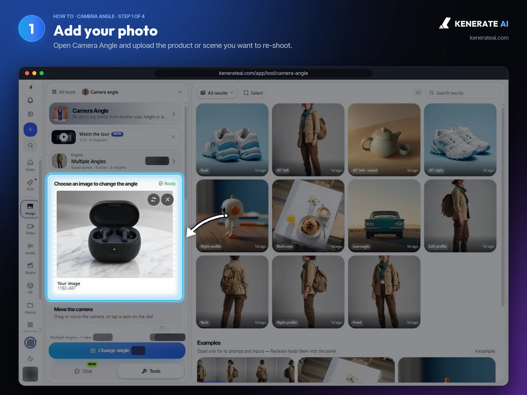
Task: Select the Image tool in sidebar
Action: 30,209
